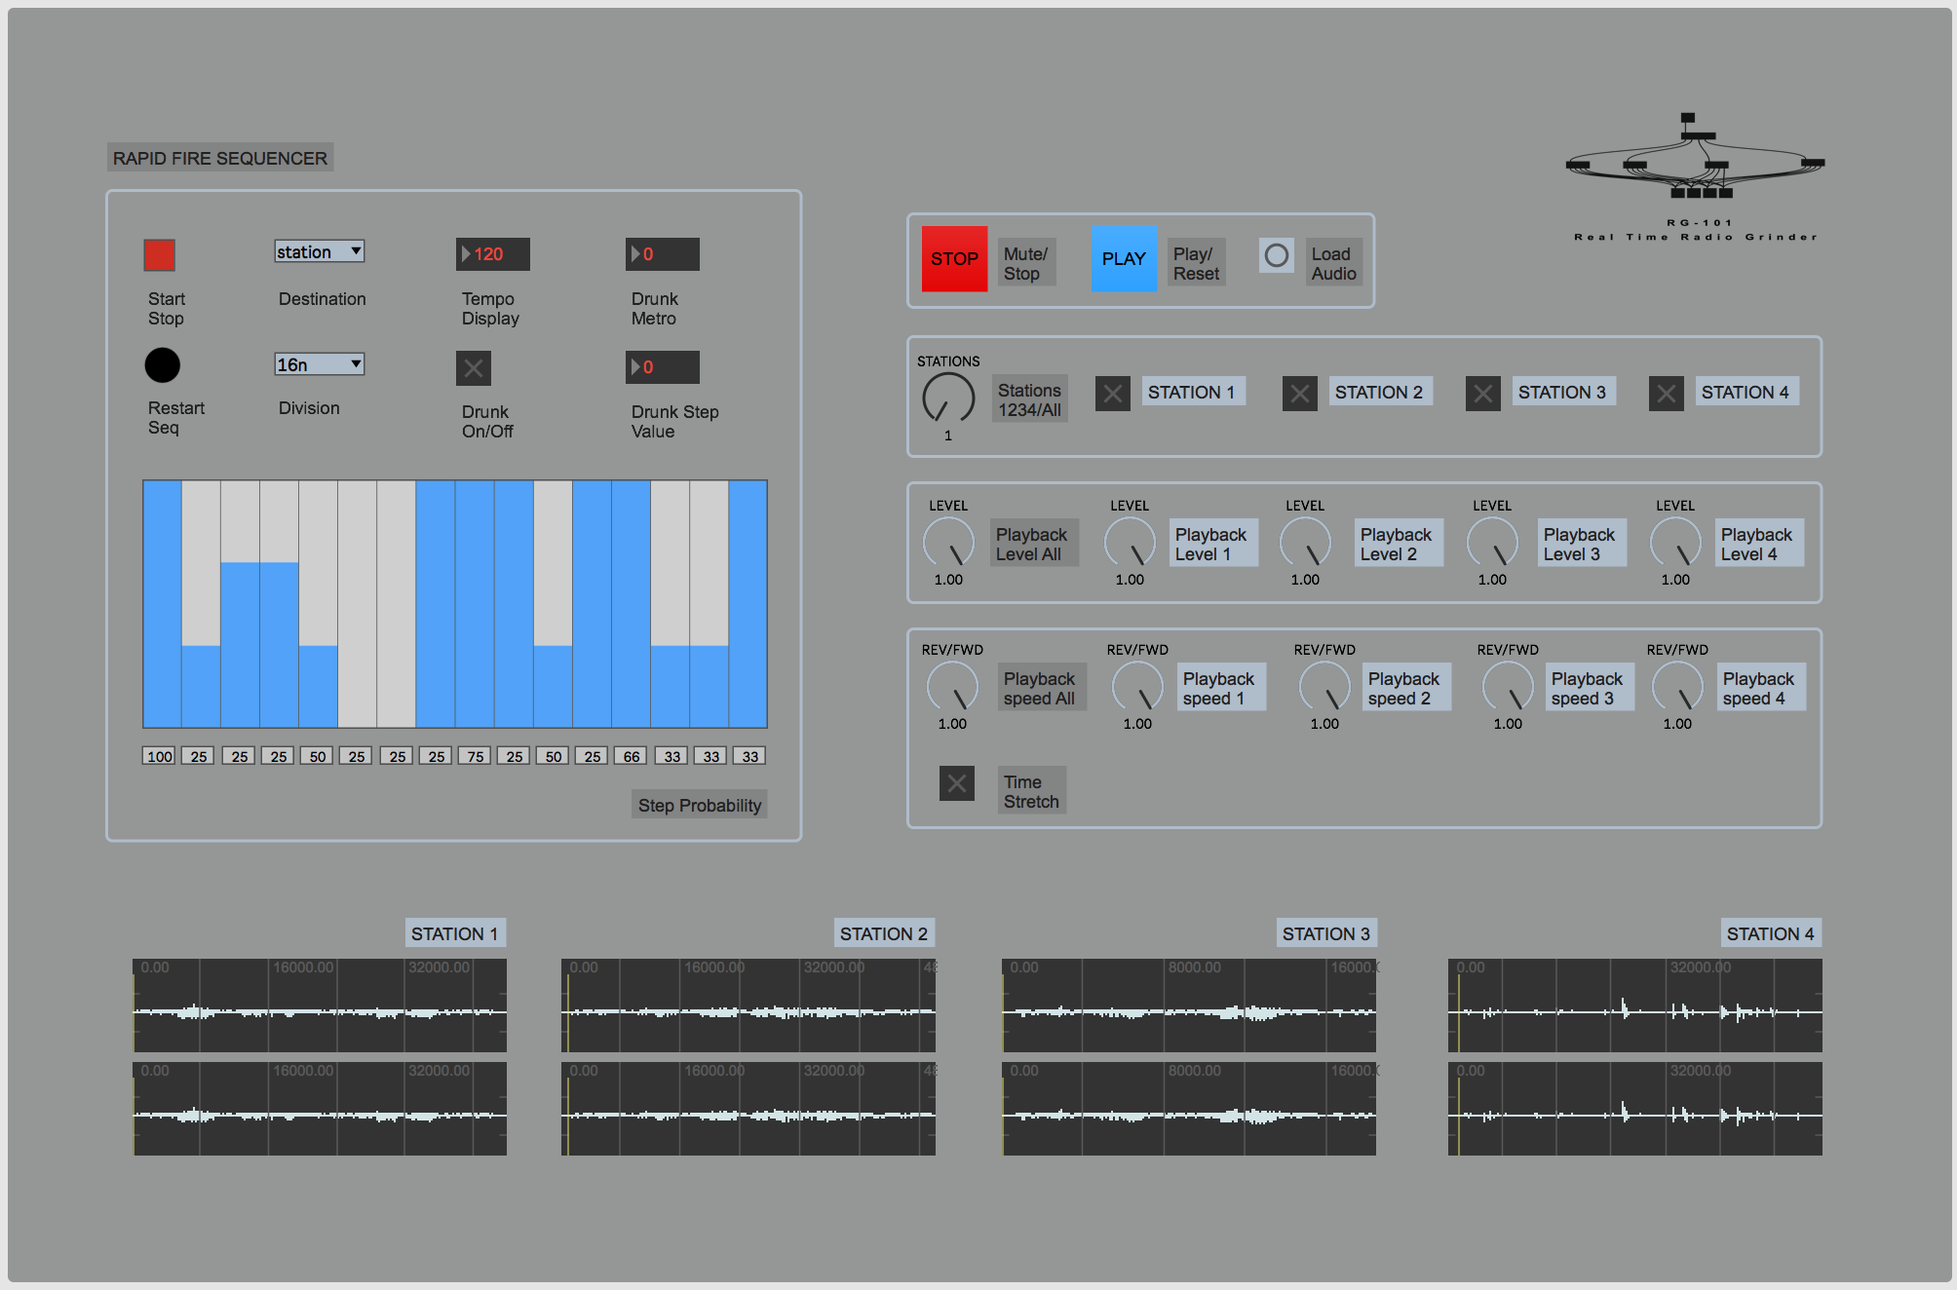Screen dimensions: 1957x1290
Task: Click the Tempo Display number box 120
Action: [x=493, y=254]
